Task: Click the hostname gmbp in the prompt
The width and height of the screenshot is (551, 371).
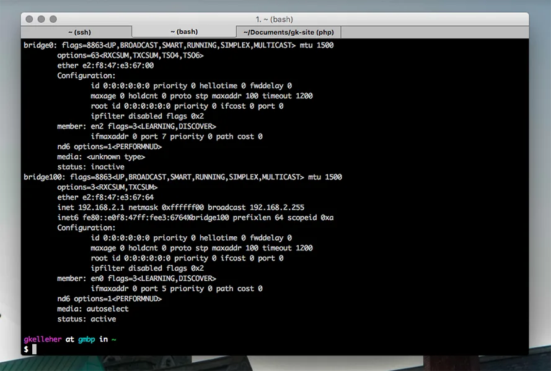Action: click(x=86, y=339)
